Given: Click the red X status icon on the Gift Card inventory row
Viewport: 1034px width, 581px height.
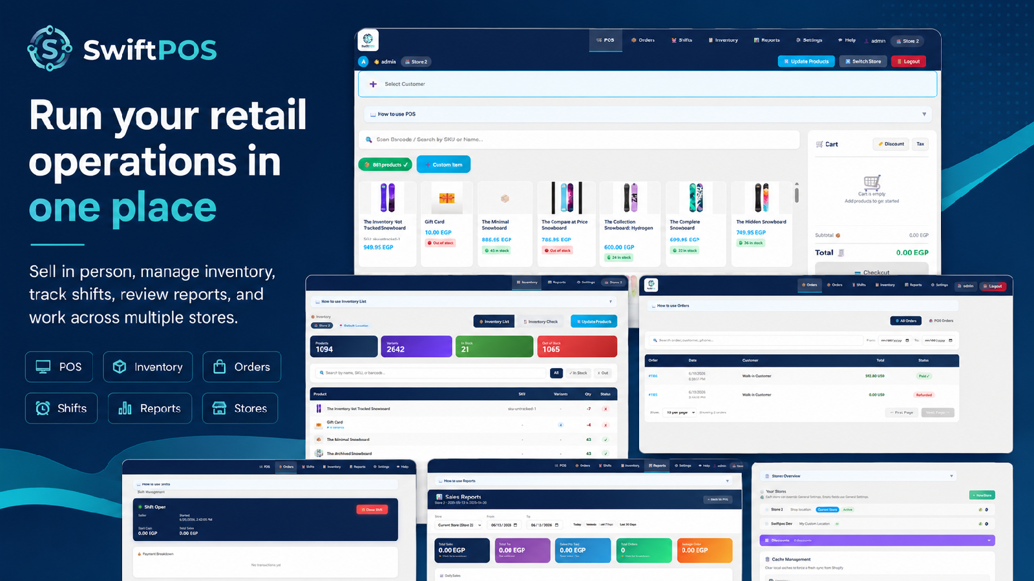Looking at the screenshot, I should [x=606, y=425].
